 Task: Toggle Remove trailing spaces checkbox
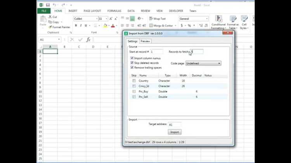pos(132,67)
